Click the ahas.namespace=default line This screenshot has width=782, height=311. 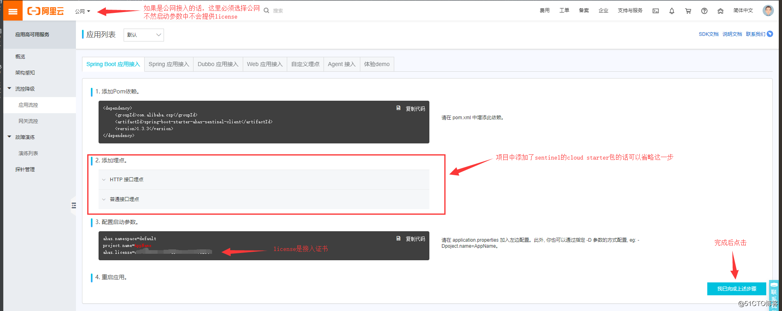click(130, 238)
